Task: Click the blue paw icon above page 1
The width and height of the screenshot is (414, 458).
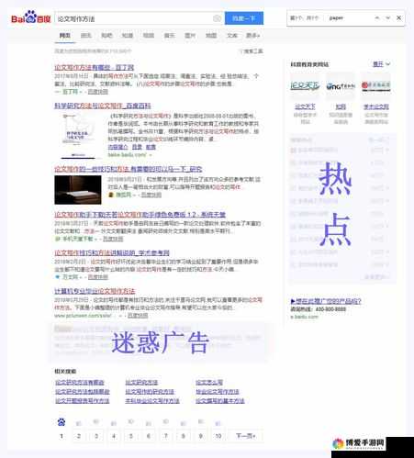Action: 62,422
